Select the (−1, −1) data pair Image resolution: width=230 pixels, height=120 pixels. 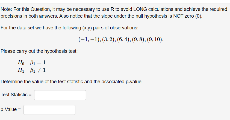tap(90, 39)
